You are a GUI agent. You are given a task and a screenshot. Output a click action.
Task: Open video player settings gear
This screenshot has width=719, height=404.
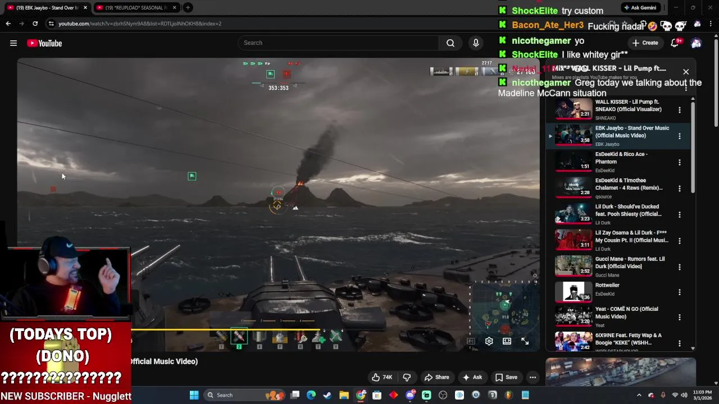489,341
